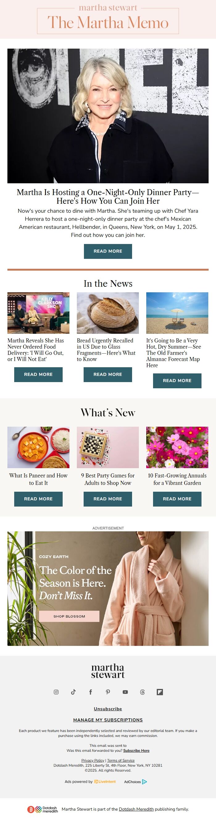Open the YouTube social icon
The height and width of the screenshot is (823, 216).
click(125, 692)
